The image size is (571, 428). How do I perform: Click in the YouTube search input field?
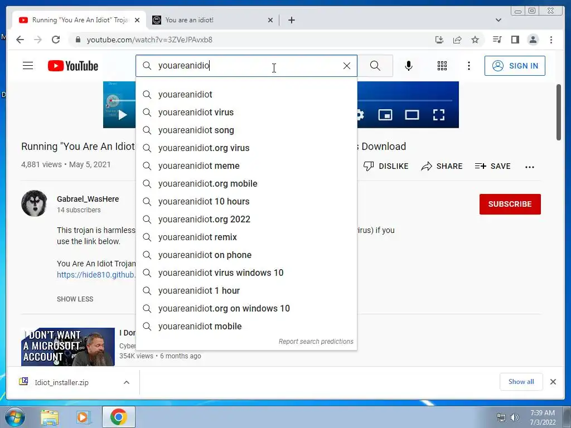246,66
